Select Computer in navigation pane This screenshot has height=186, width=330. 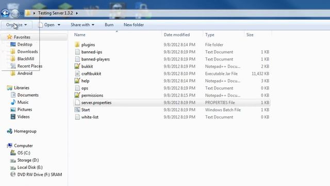coord(23,146)
